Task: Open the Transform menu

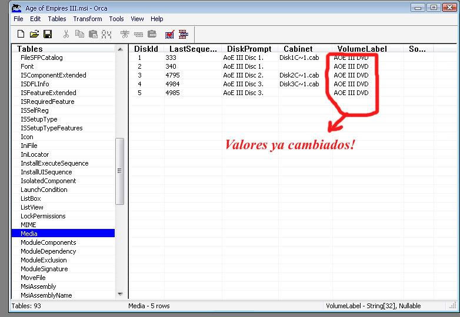Action: pos(88,19)
